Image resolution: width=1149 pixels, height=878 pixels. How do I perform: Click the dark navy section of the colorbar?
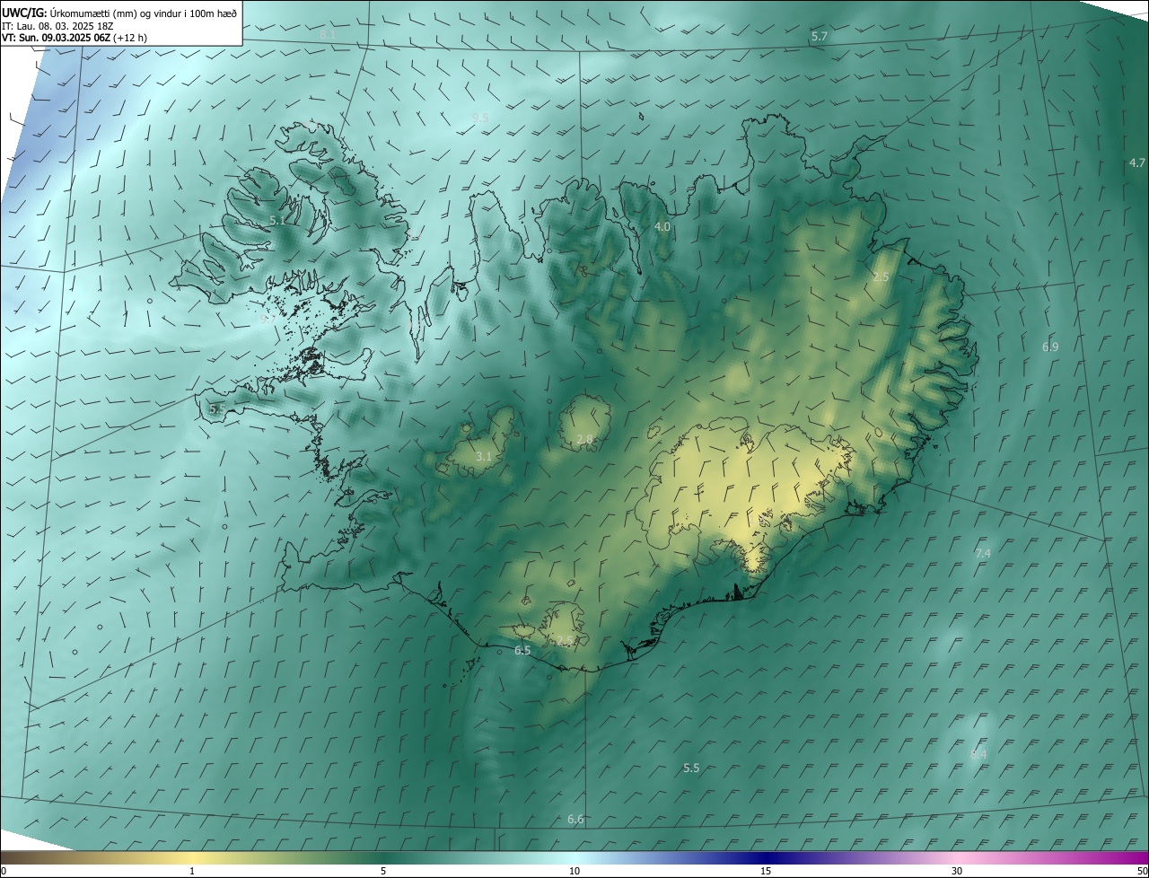coord(766,857)
